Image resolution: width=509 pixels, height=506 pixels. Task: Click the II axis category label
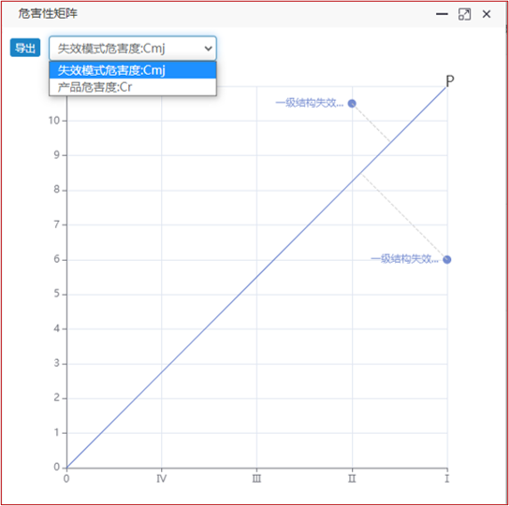coord(352,479)
